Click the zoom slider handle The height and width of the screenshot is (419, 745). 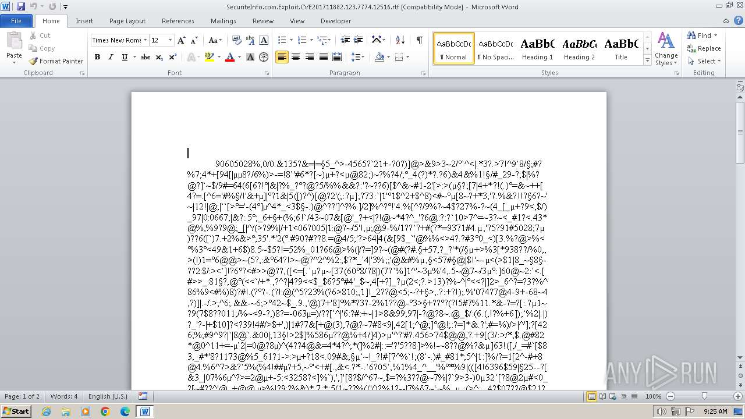pos(704,396)
